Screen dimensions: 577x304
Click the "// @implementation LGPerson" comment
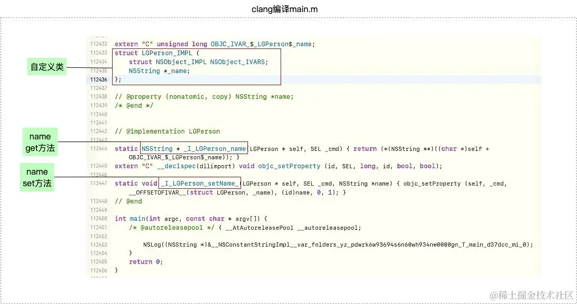(x=167, y=131)
